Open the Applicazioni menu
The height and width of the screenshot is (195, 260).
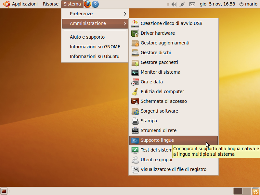[25, 4]
